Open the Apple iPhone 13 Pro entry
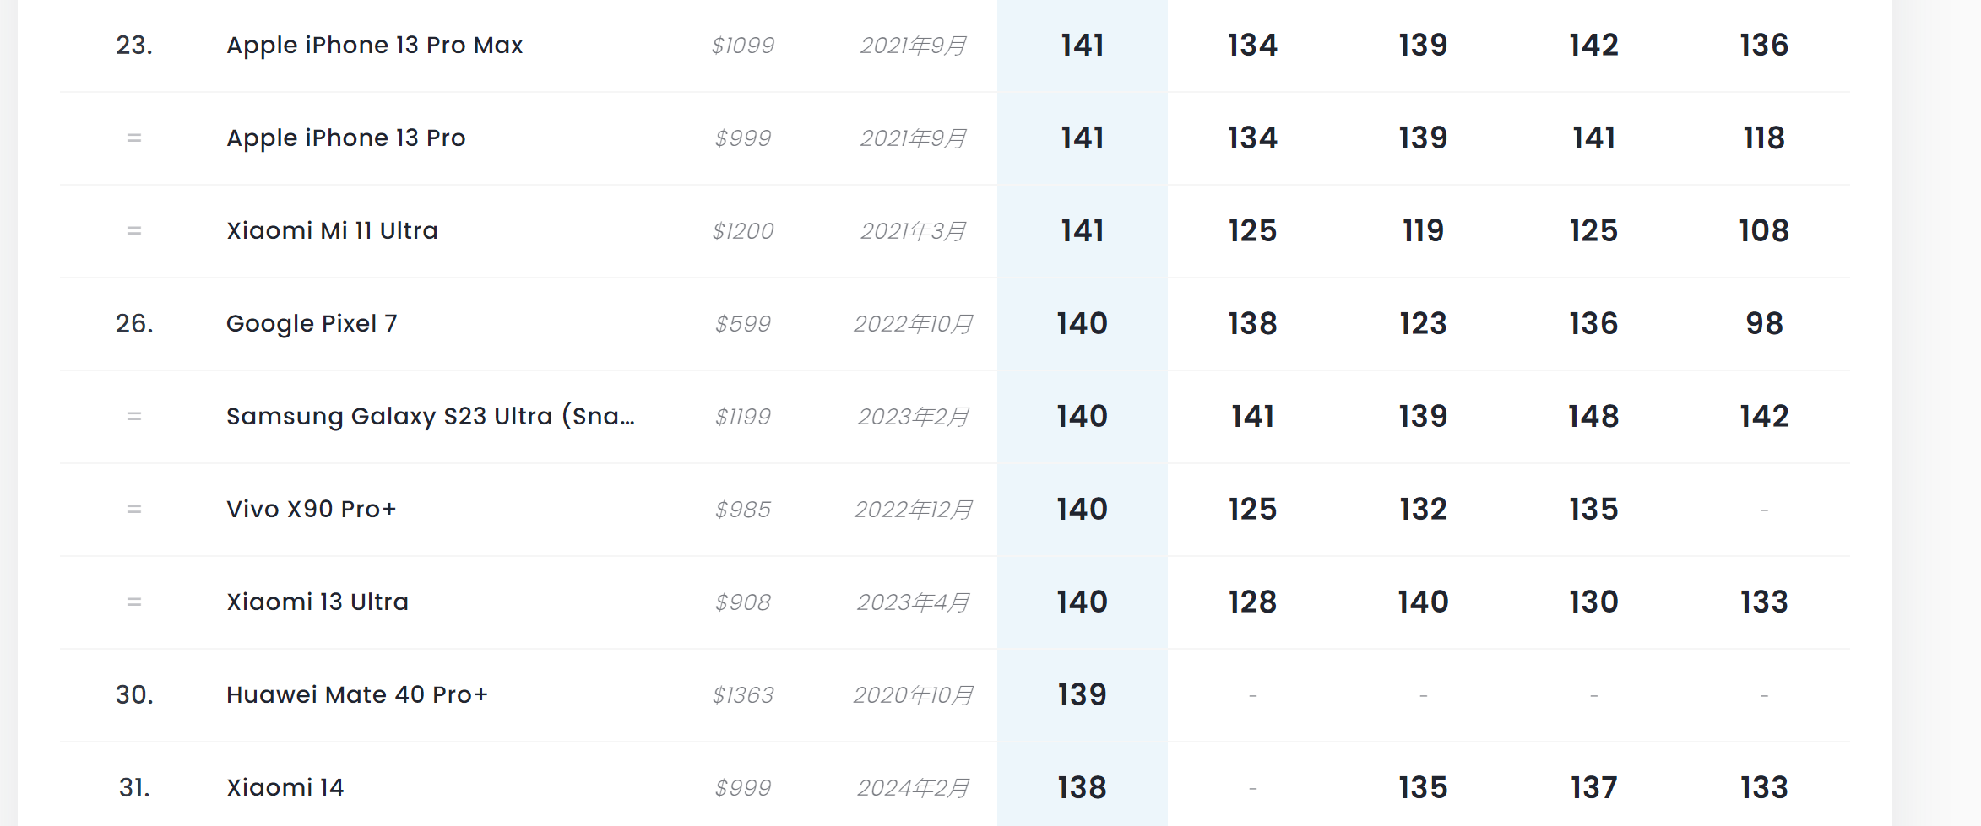 (345, 138)
